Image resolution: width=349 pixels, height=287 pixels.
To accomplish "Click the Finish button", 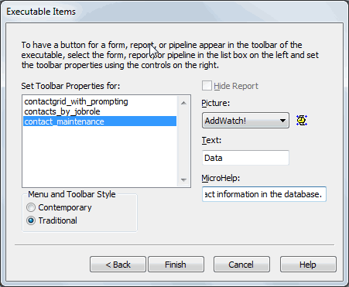I will coord(176,265).
